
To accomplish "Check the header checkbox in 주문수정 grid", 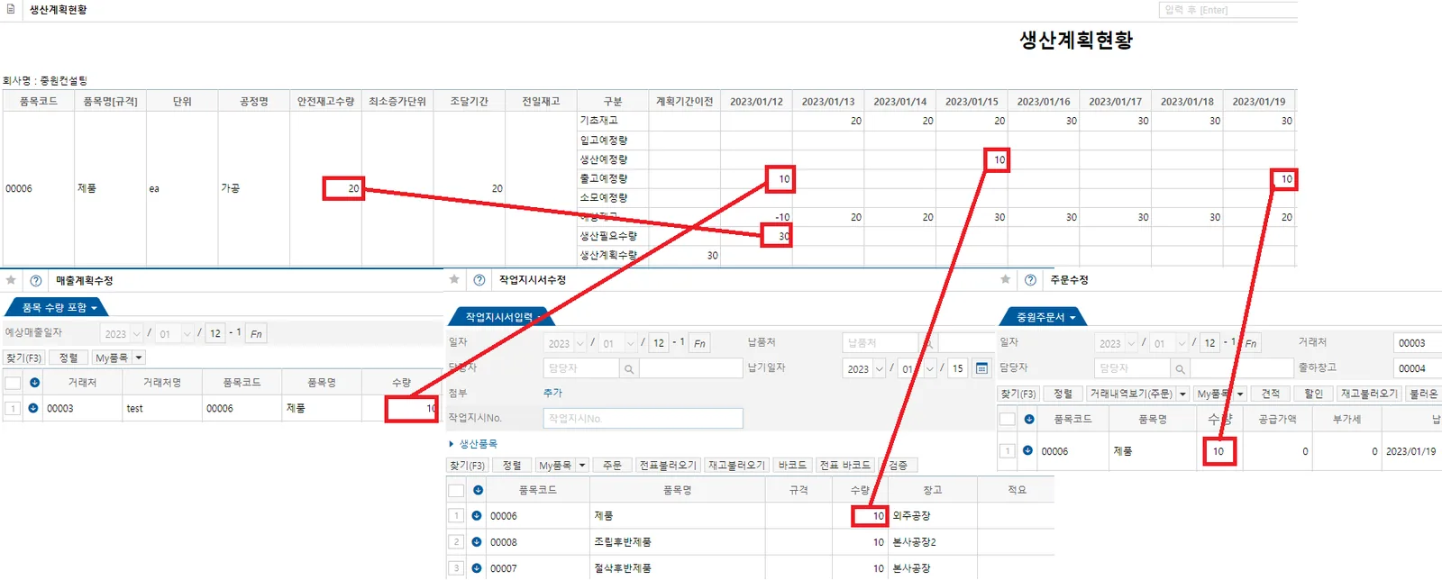I will [1007, 419].
